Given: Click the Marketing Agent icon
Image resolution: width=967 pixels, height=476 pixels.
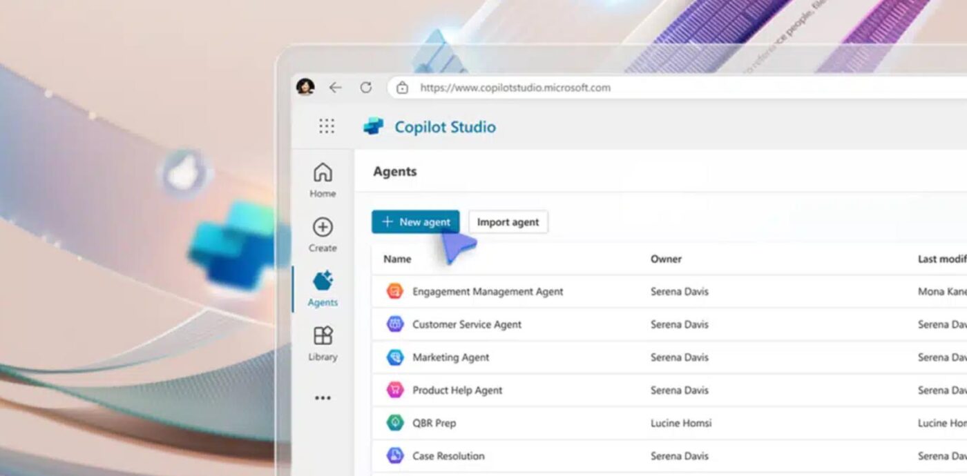Looking at the screenshot, I should click(394, 357).
